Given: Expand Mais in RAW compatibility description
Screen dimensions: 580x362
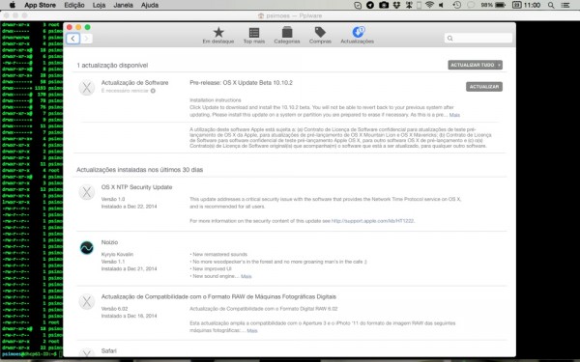Looking at the screenshot, I should [x=252, y=330].
